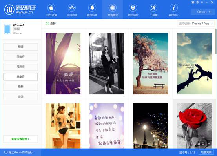
Task: Open the purple 低调 sunset wallpaper
Action: [x=63, y=63]
